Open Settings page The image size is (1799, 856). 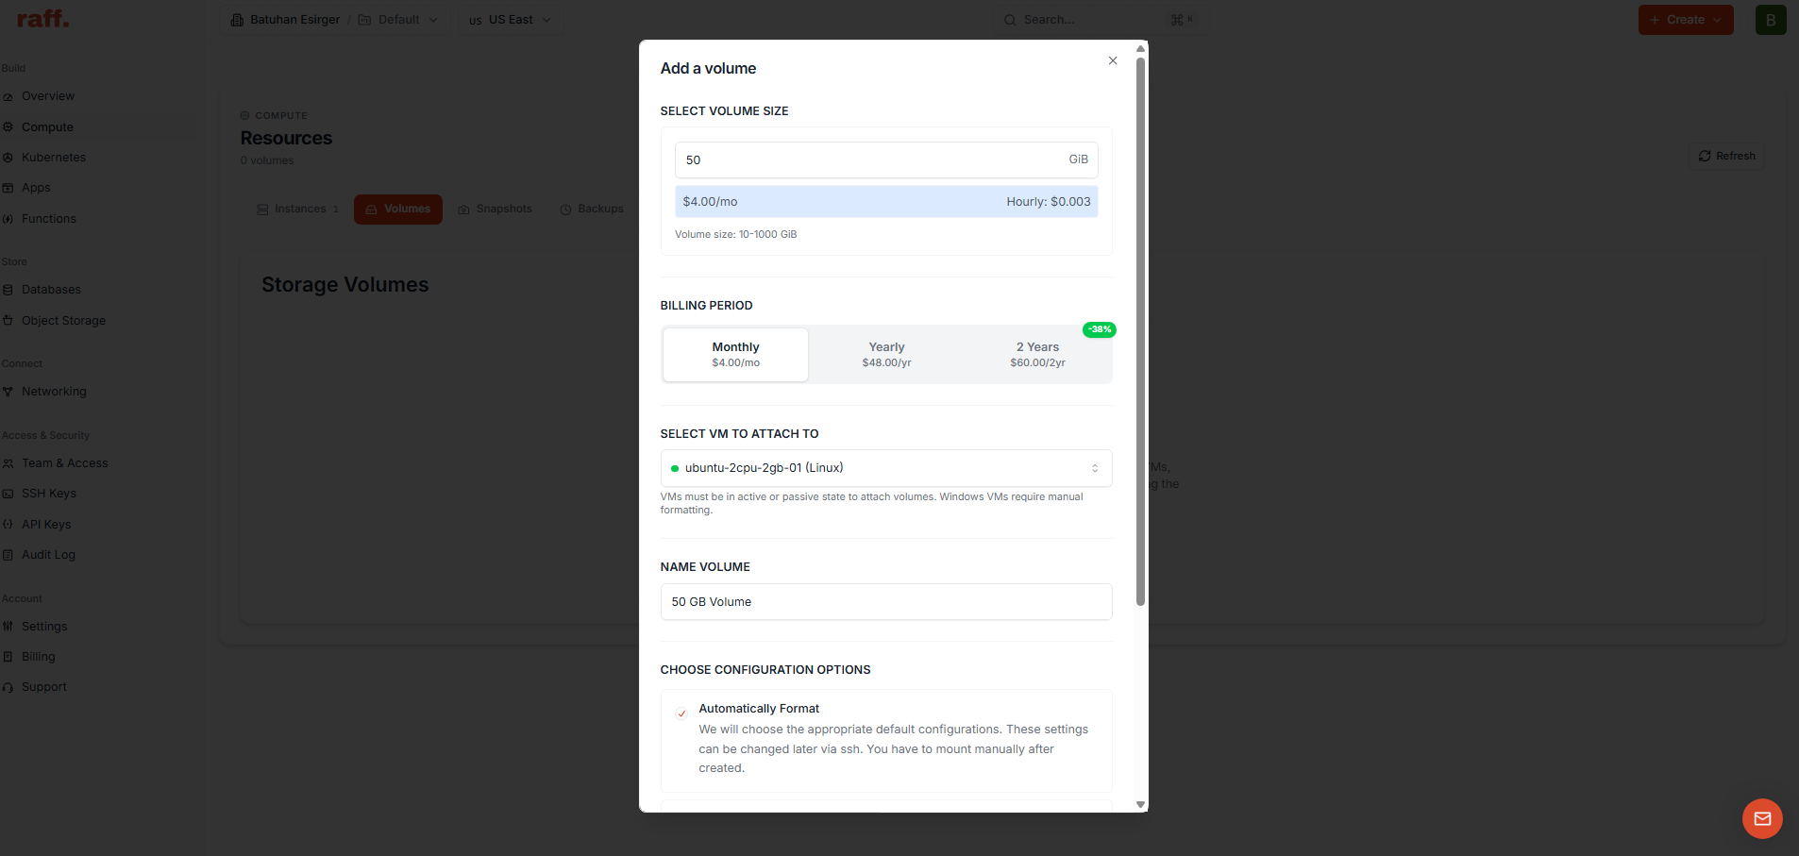coord(44,627)
